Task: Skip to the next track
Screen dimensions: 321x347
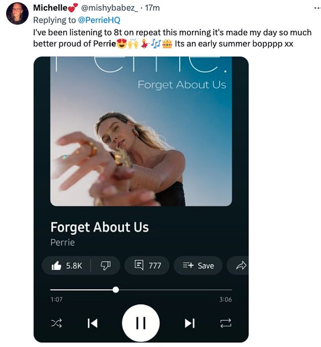Action: coord(190,323)
